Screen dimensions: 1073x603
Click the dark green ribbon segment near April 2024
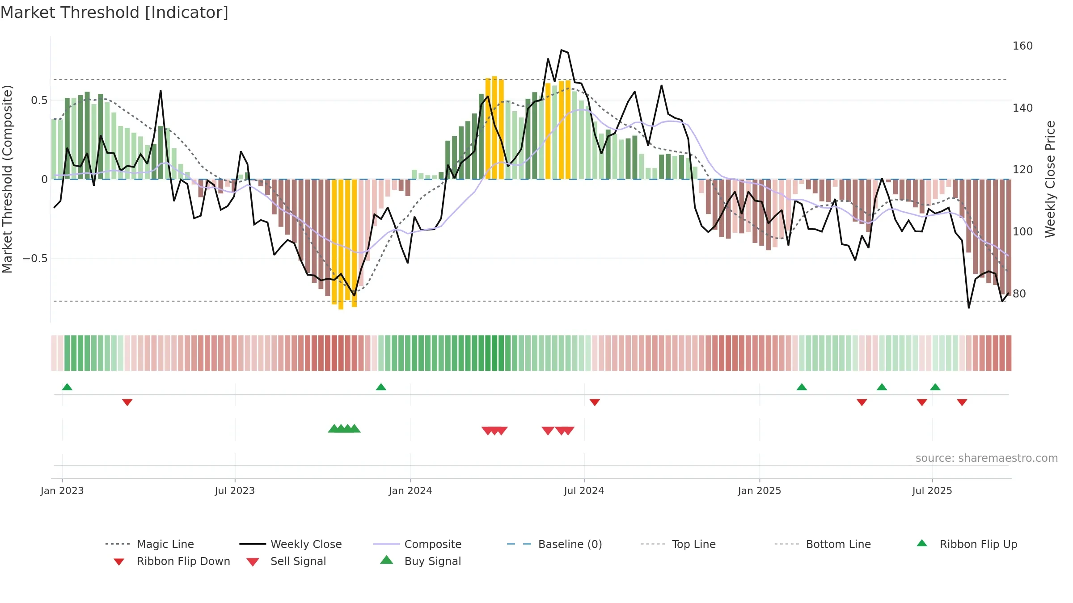tap(494, 353)
